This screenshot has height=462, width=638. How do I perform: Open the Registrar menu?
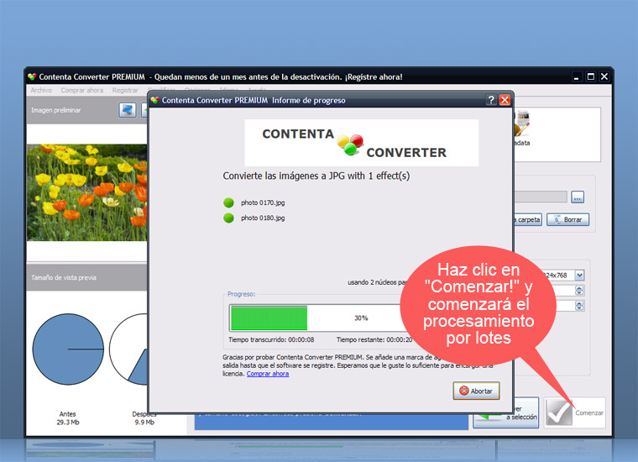125,91
